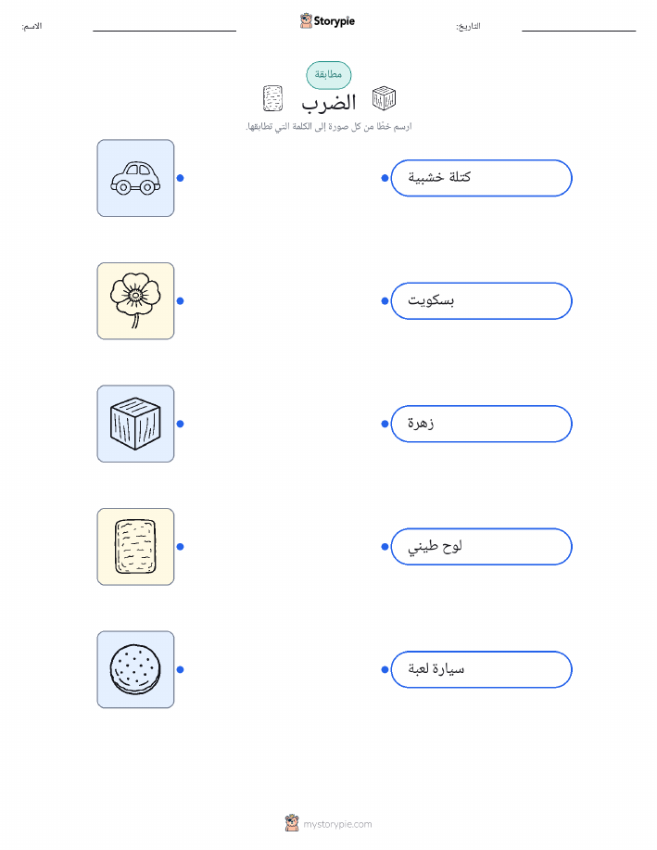This screenshot has height=850, width=657.
Task: Click the Storypie bear logo at top
Action: click(x=307, y=20)
